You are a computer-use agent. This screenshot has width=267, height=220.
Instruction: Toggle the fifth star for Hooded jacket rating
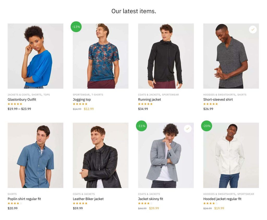click(216, 203)
